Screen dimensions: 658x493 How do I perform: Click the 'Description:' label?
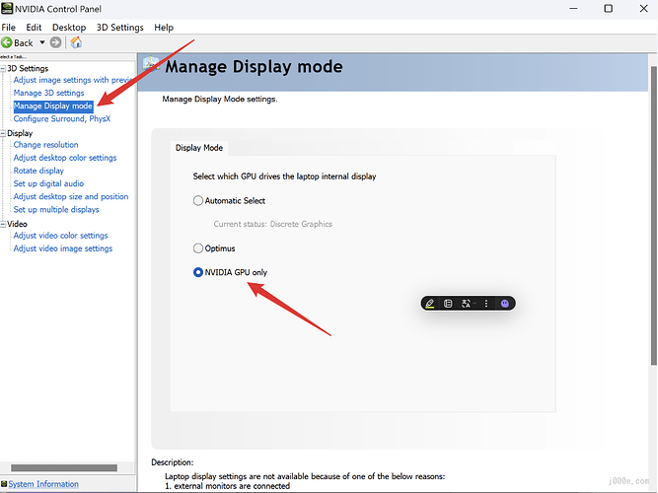pos(173,462)
